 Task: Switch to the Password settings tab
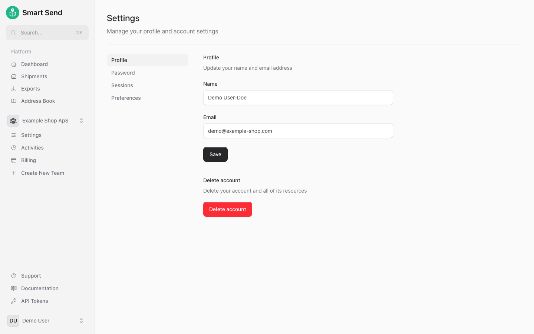click(123, 72)
